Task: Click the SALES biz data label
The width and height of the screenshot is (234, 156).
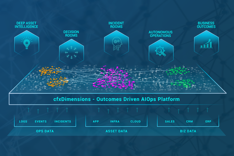Action: pos(170,121)
